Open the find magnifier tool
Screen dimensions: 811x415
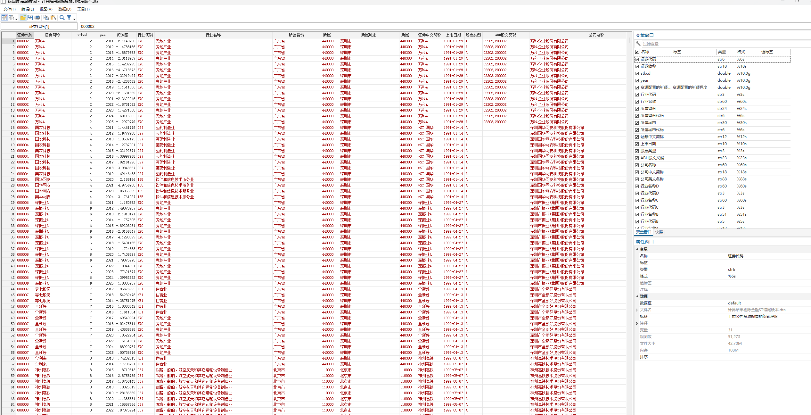tap(62, 18)
